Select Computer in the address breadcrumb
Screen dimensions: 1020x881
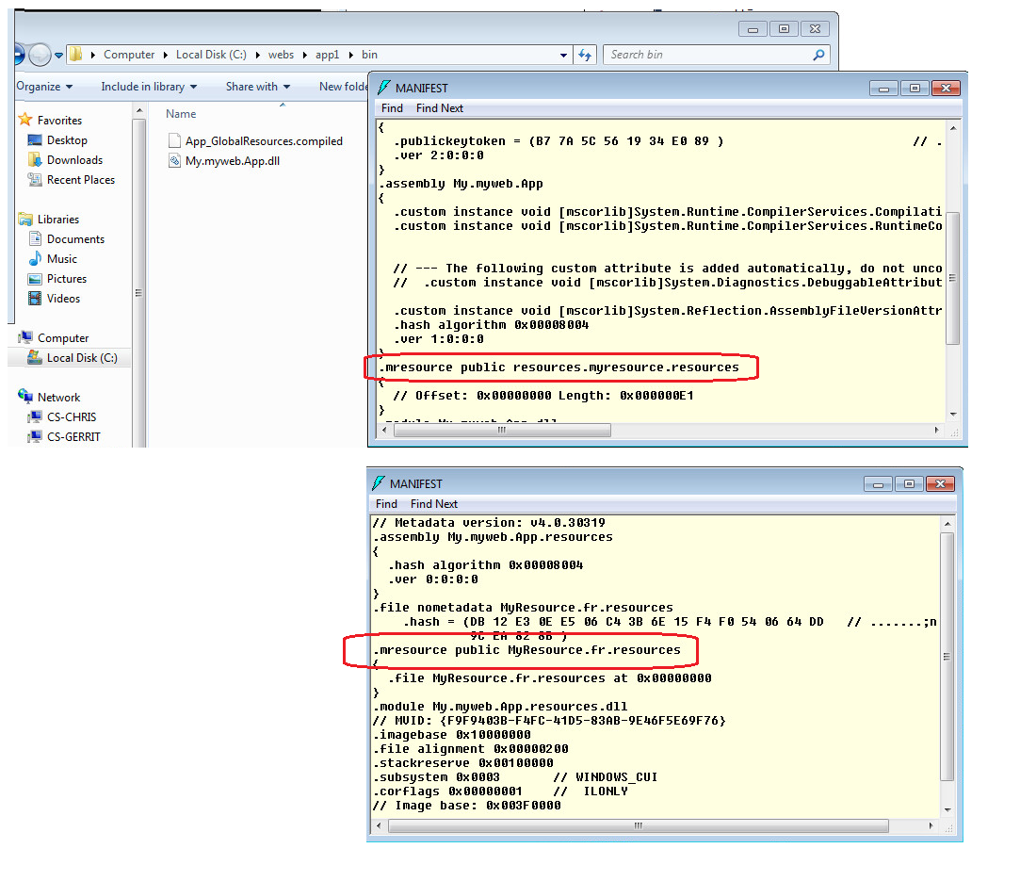pyautogui.click(x=129, y=55)
